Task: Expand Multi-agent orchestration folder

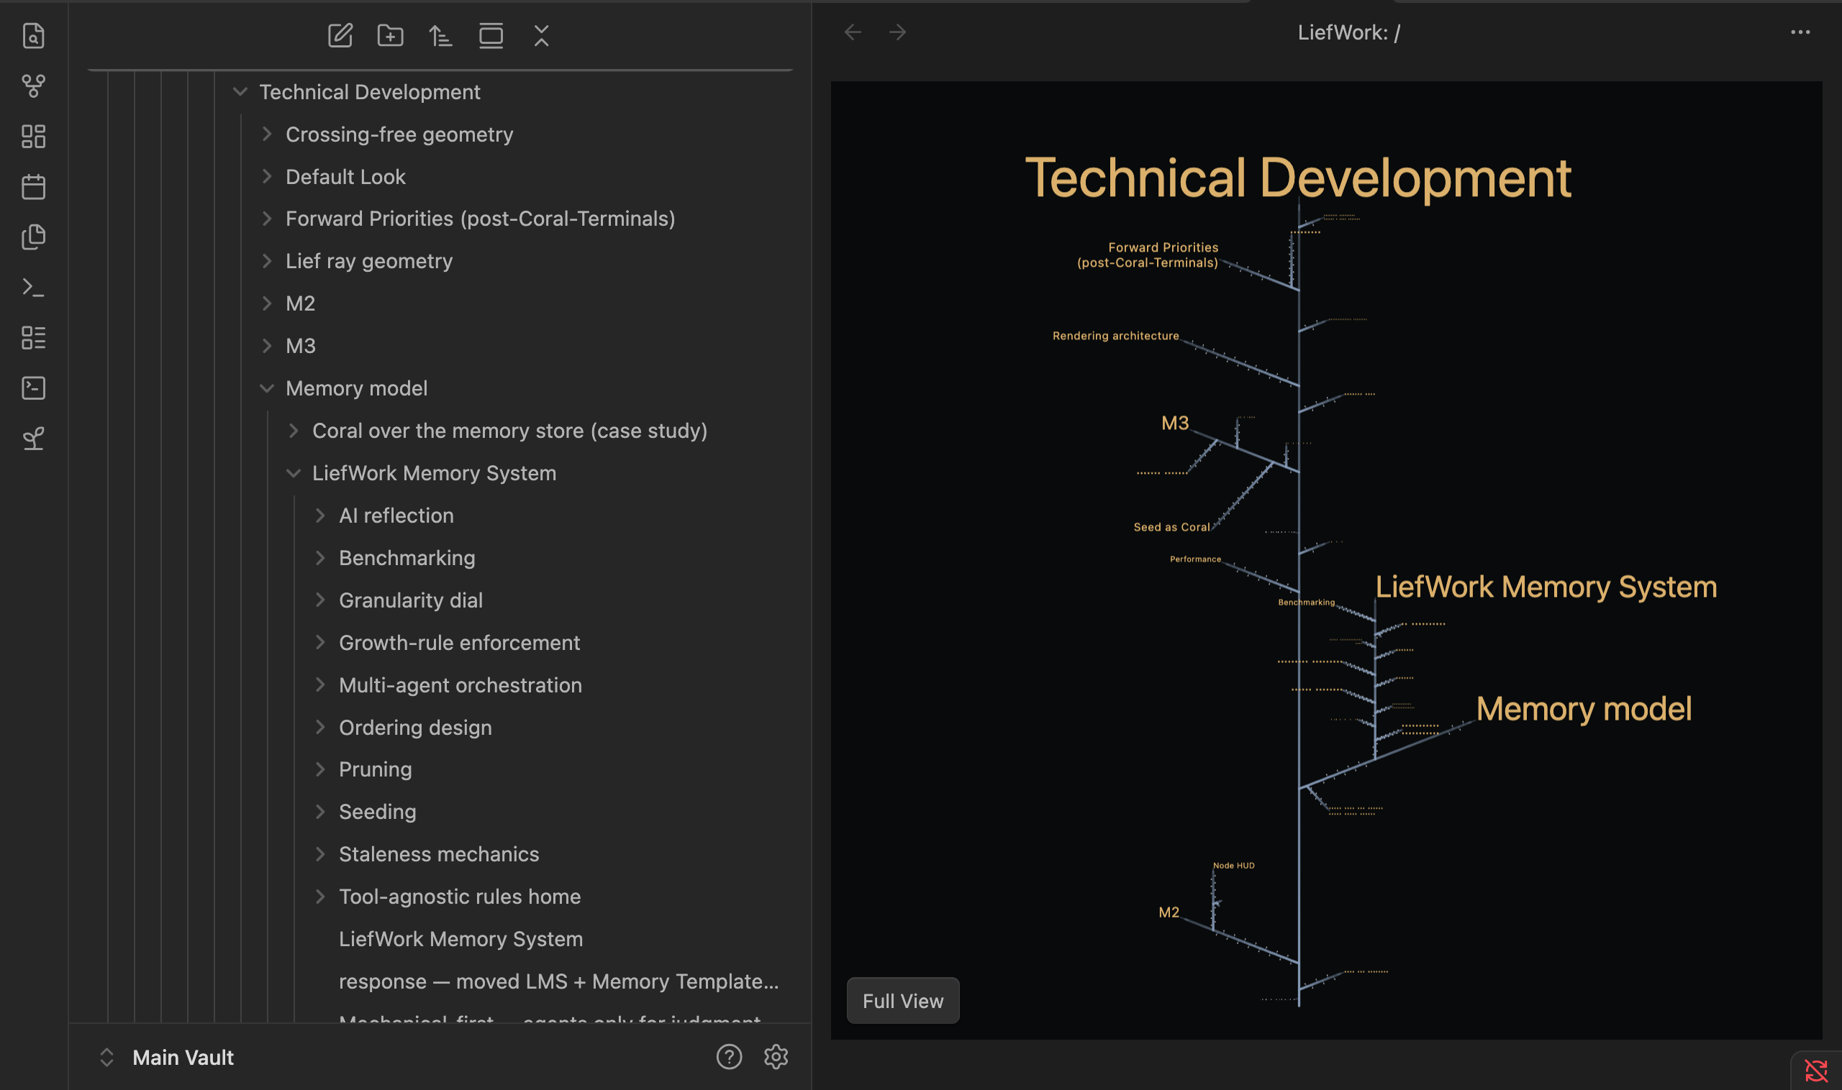Action: pyautogui.click(x=319, y=685)
